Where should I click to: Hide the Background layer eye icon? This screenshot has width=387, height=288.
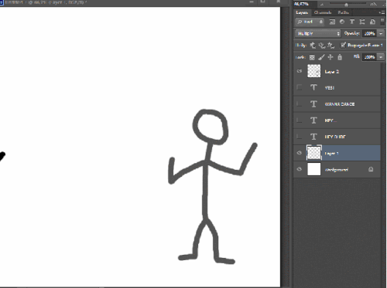pyautogui.click(x=300, y=169)
